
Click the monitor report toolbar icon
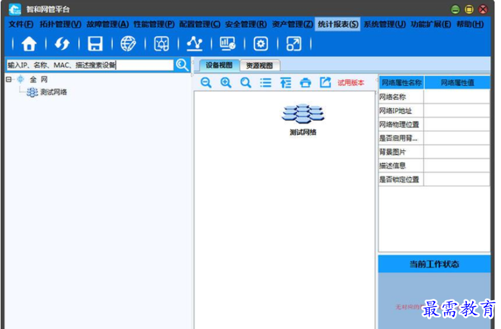point(228,44)
